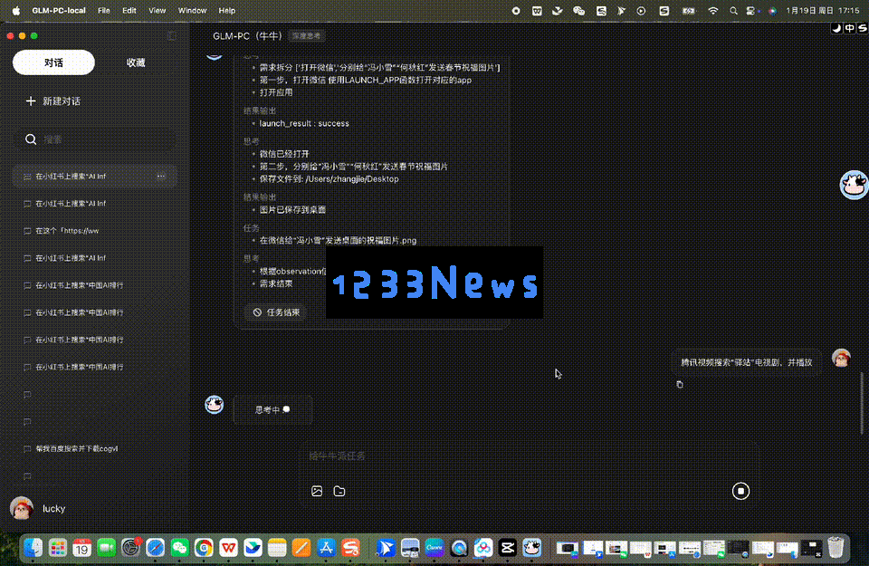Open Notes from the dock

pyautogui.click(x=277, y=548)
